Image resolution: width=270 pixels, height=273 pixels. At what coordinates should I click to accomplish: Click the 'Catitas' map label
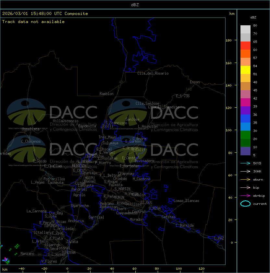(x=168, y=217)
